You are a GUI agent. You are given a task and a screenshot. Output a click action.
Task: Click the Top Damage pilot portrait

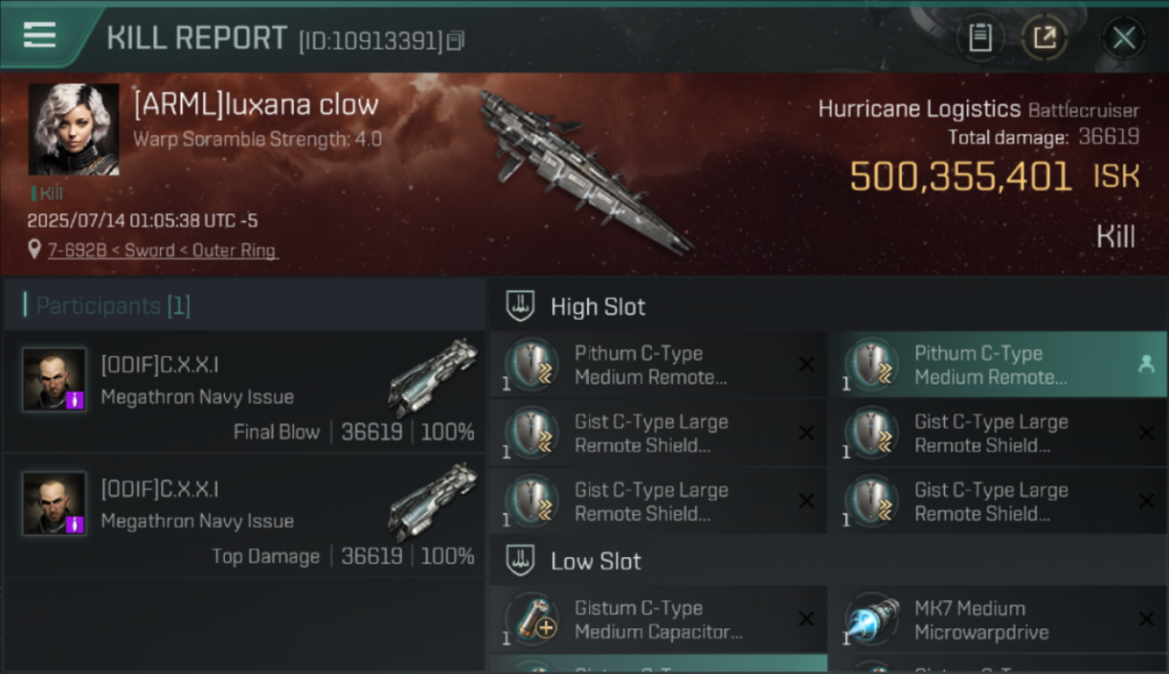click(x=55, y=503)
